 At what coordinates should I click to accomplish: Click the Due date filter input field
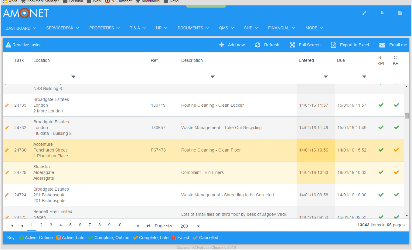coord(348,77)
